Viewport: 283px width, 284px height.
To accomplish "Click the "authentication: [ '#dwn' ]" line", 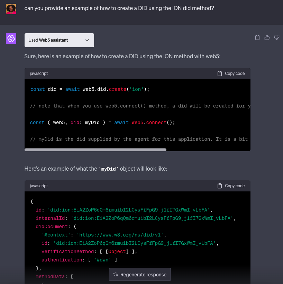I will pos(79,260).
